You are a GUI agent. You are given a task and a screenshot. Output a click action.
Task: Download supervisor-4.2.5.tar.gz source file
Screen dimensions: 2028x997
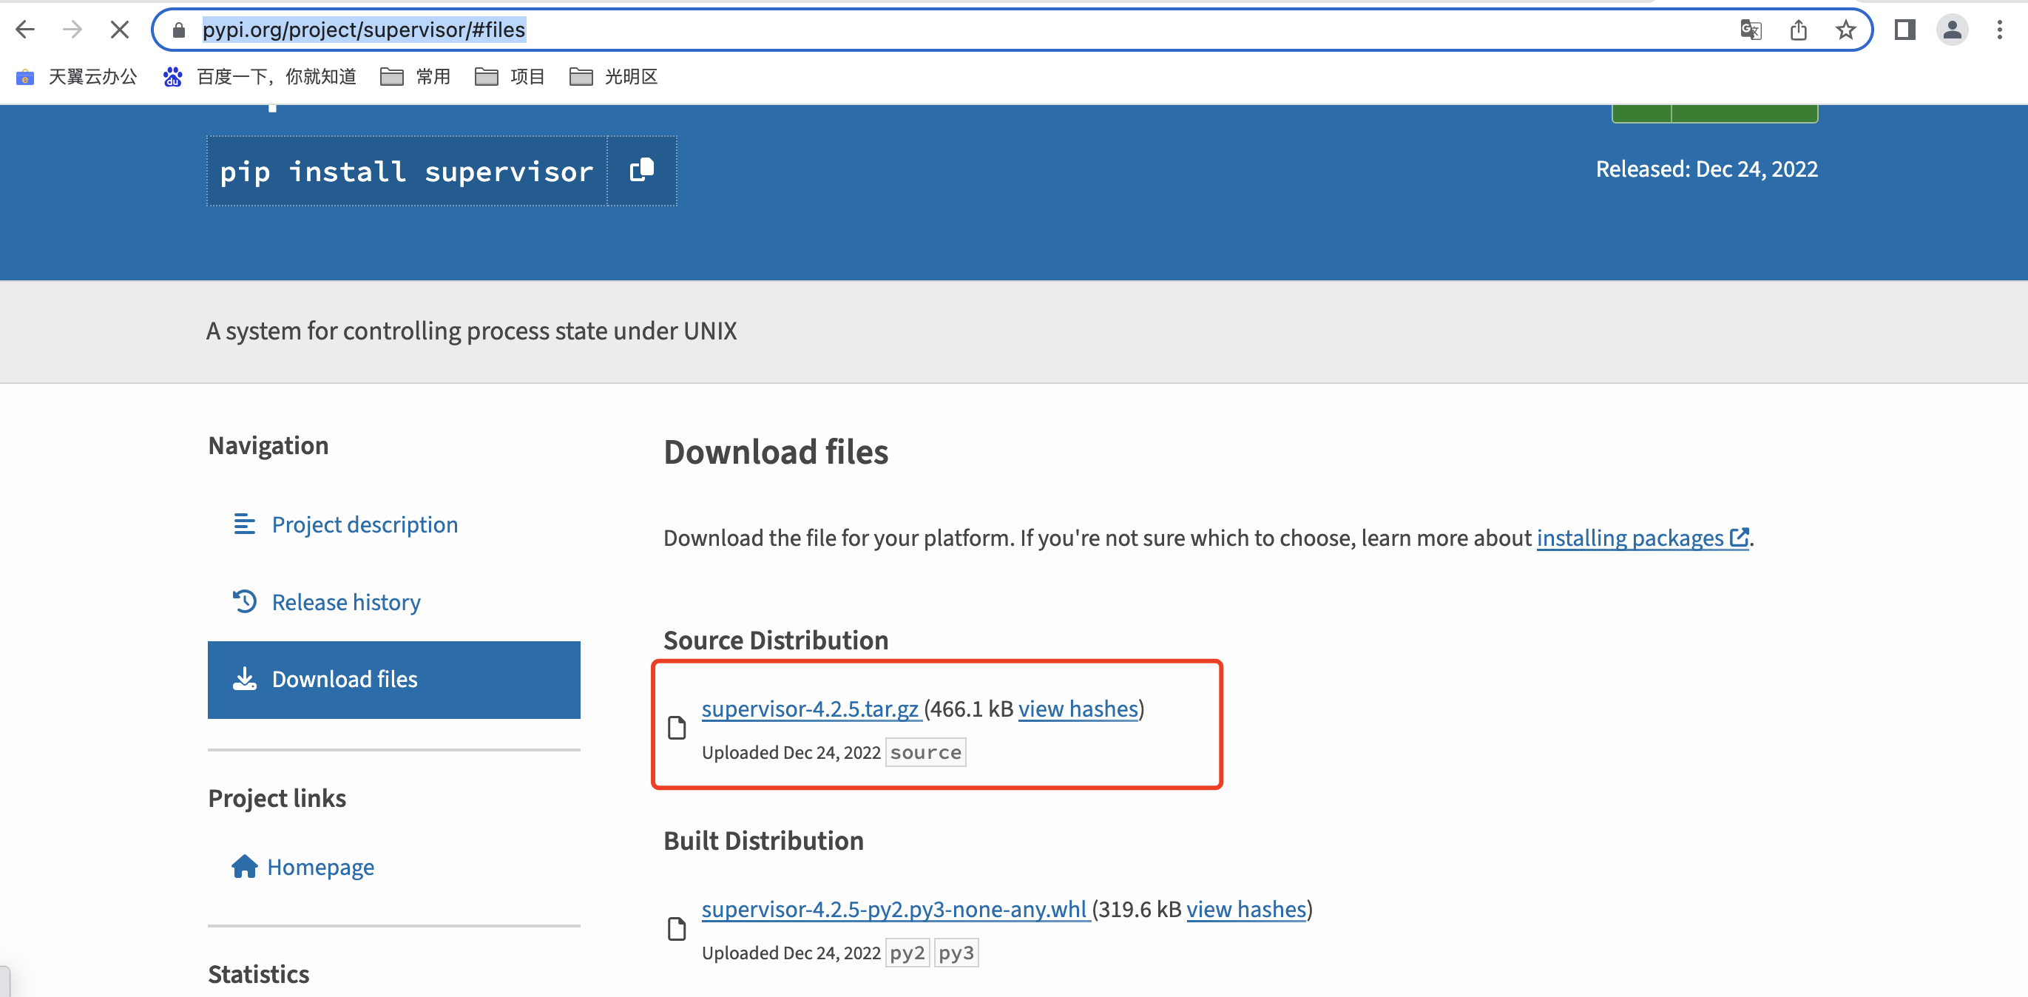810,709
